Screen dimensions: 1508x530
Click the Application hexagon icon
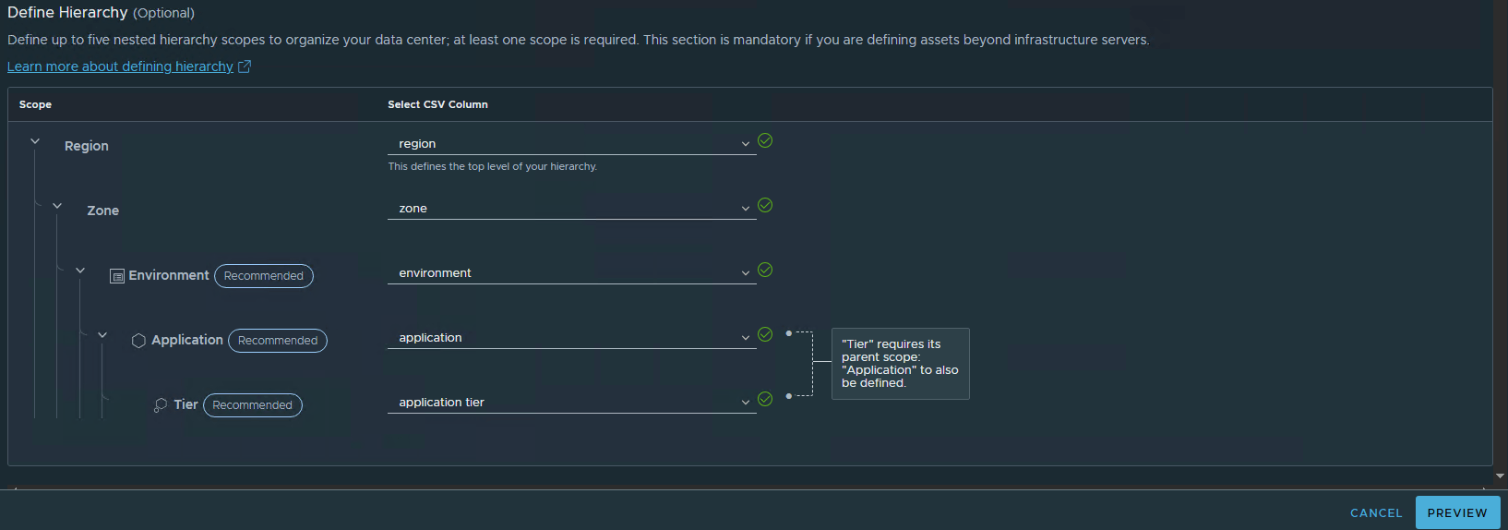click(x=138, y=341)
